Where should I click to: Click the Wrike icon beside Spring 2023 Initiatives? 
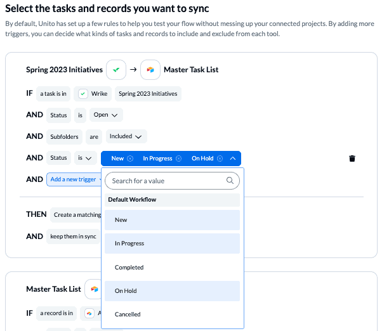tap(116, 70)
